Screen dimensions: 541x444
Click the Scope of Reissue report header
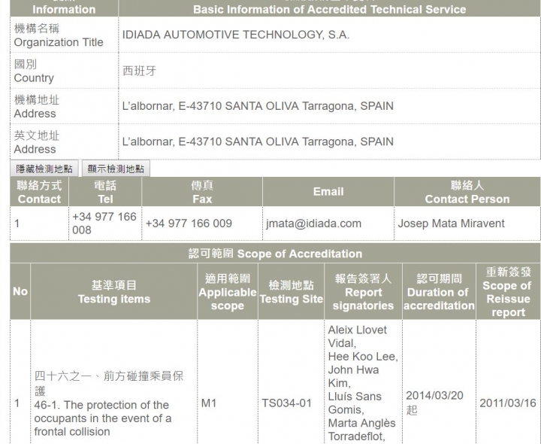508,292
